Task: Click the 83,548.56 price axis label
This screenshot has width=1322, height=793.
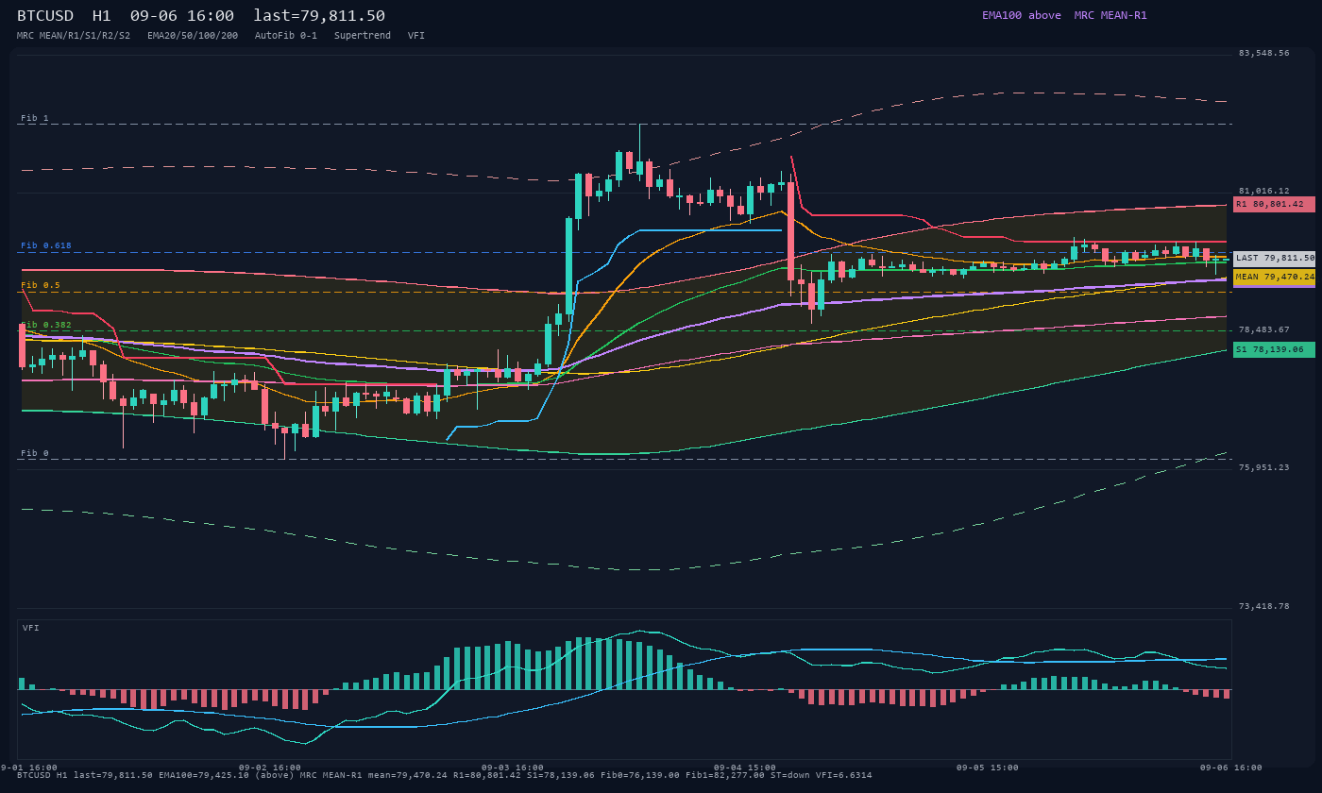Action: tap(1263, 53)
